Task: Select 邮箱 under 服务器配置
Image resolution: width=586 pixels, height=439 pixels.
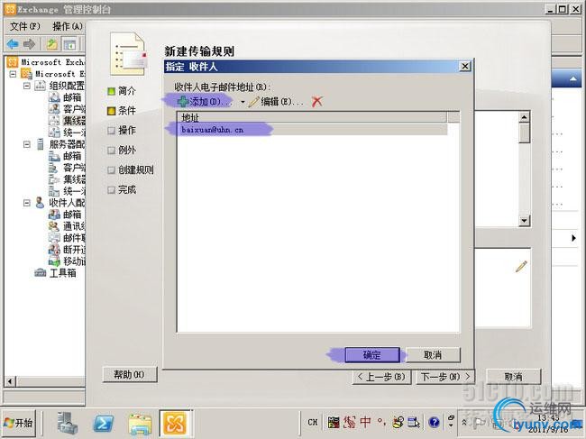Action: (x=66, y=156)
